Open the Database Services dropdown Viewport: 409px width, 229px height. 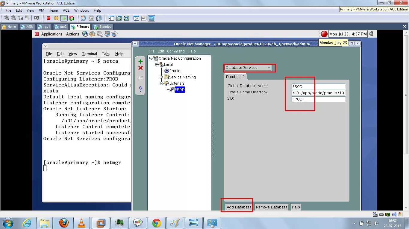pyautogui.click(x=248, y=68)
